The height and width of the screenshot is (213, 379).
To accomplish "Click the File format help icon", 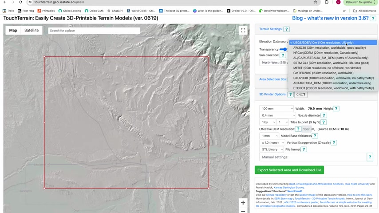I will click(304, 150).
